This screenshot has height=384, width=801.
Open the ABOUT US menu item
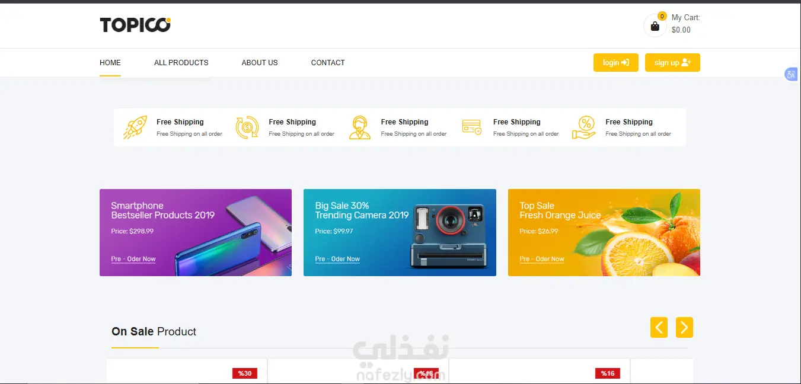(x=260, y=62)
